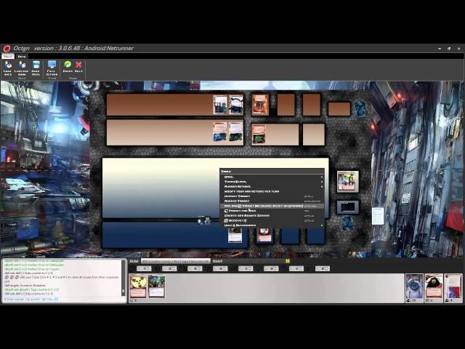The image size is (465, 349).
Task: Select the colorful identity card right of table
Action: (347, 181)
